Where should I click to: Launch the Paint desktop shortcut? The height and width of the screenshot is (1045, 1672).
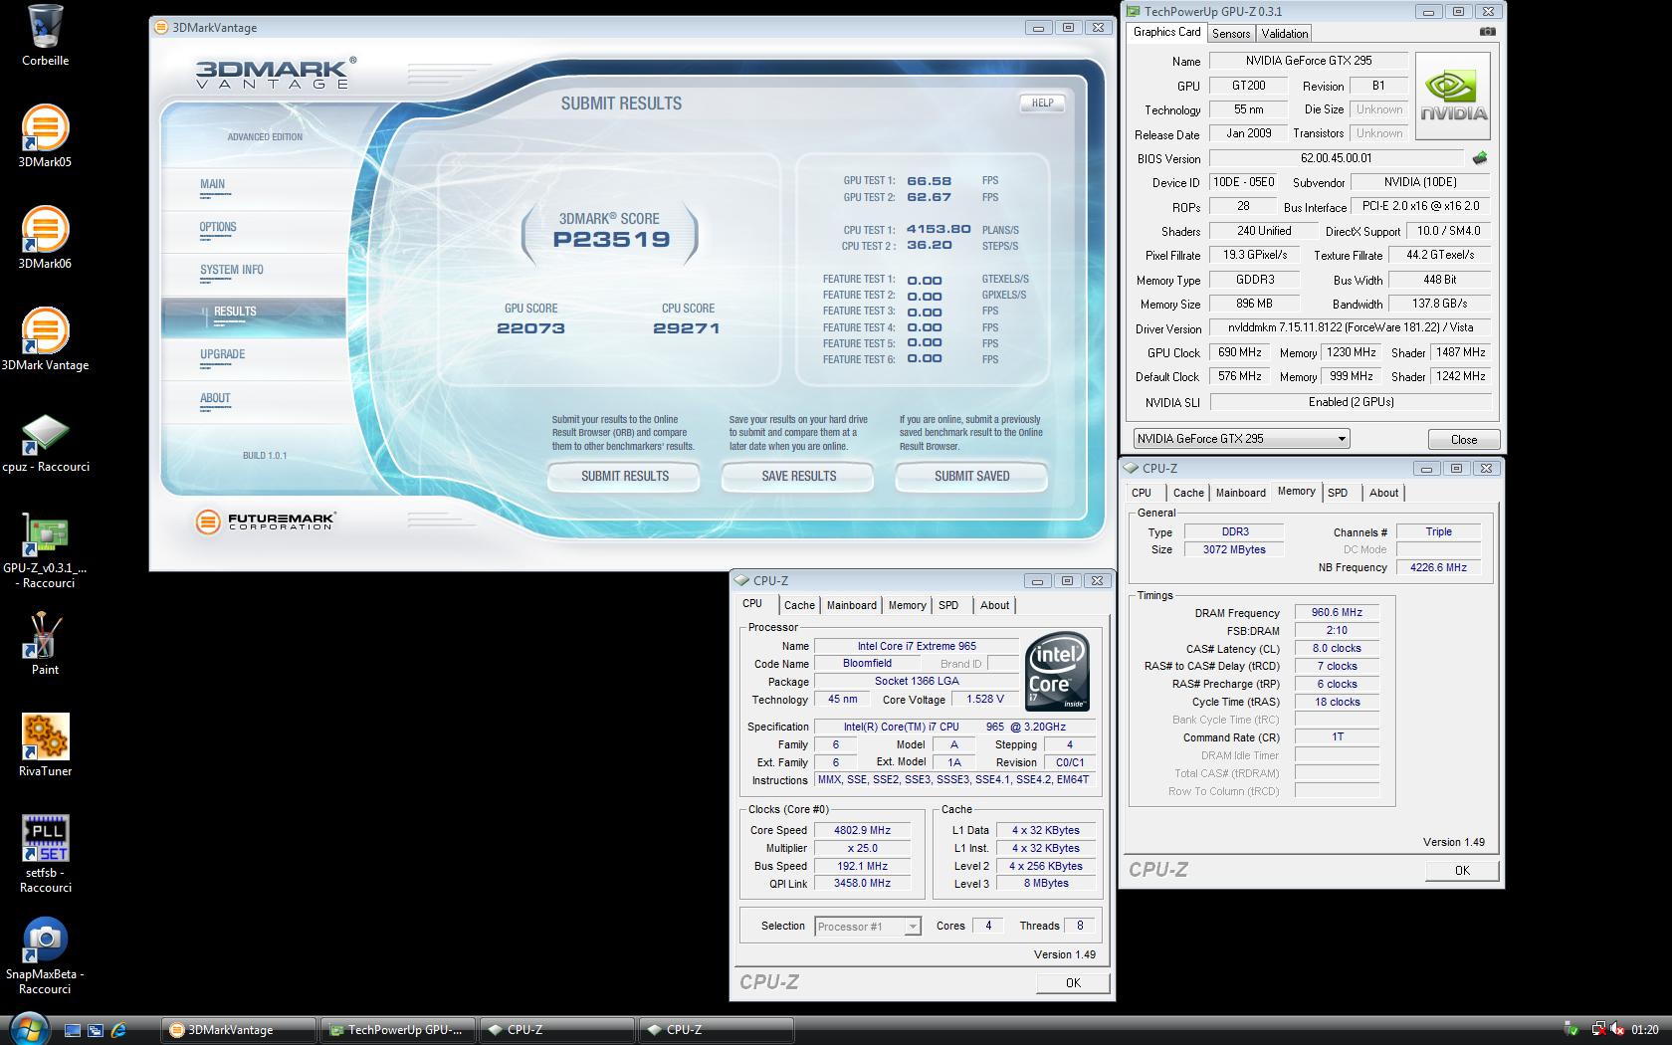(45, 644)
